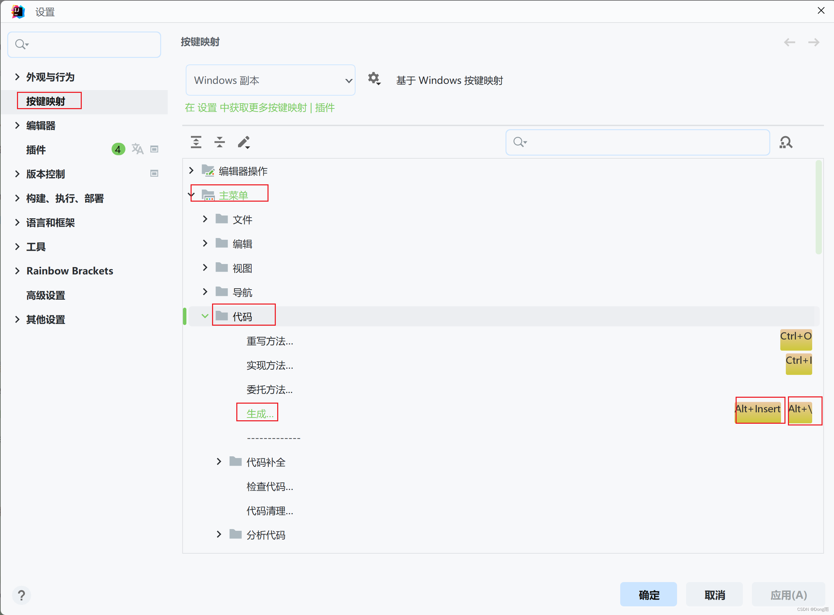The width and height of the screenshot is (834, 615).
Task: Click the Expand All toolbar icon
Action: pyautogui.click(x=196, y=142)
